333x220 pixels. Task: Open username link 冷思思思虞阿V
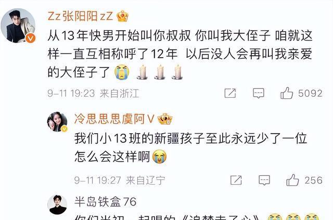114,119
